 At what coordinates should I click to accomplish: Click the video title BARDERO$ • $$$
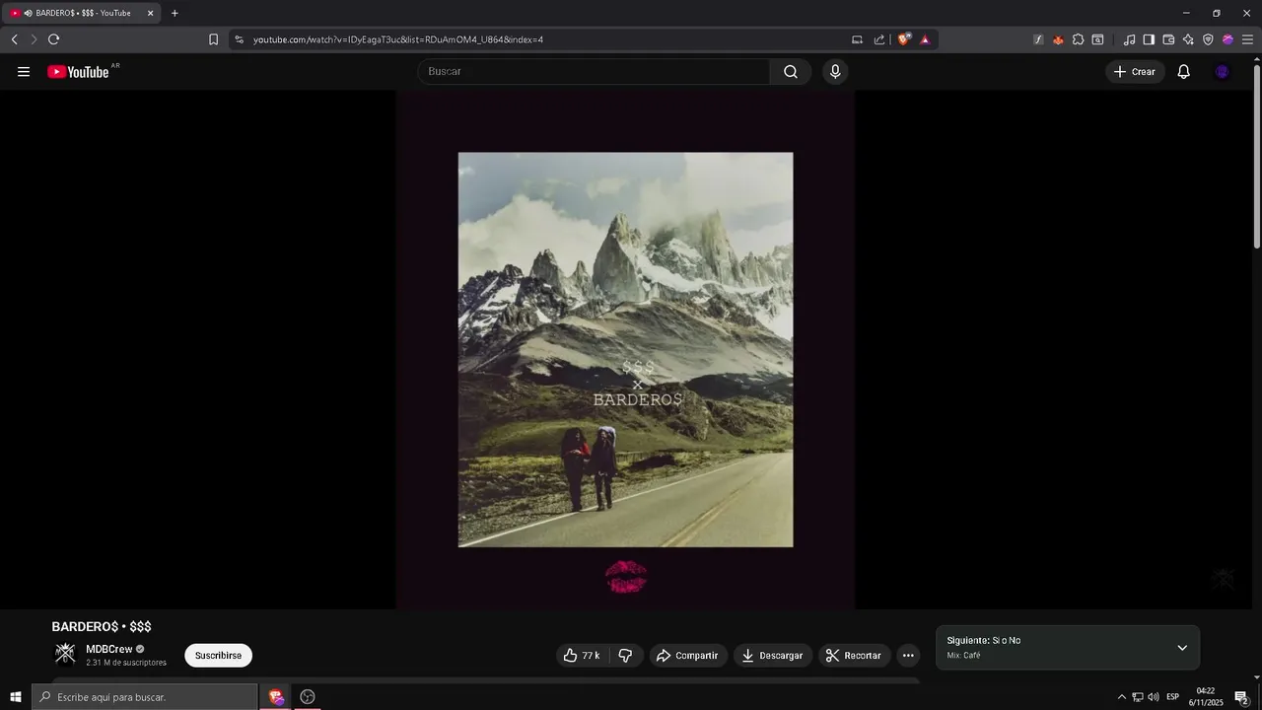point(102,627)
